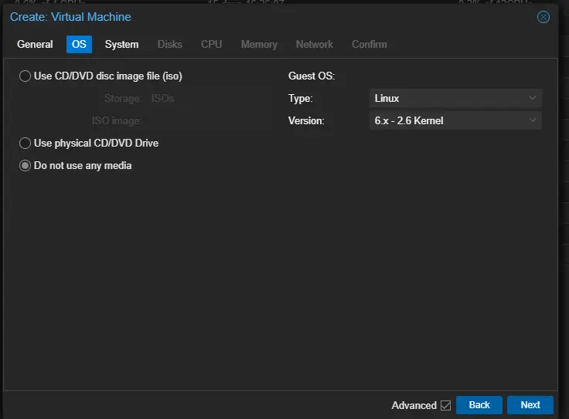Select the Network tab
This screenshot has height=419, width=569.
tap(314, 45)
